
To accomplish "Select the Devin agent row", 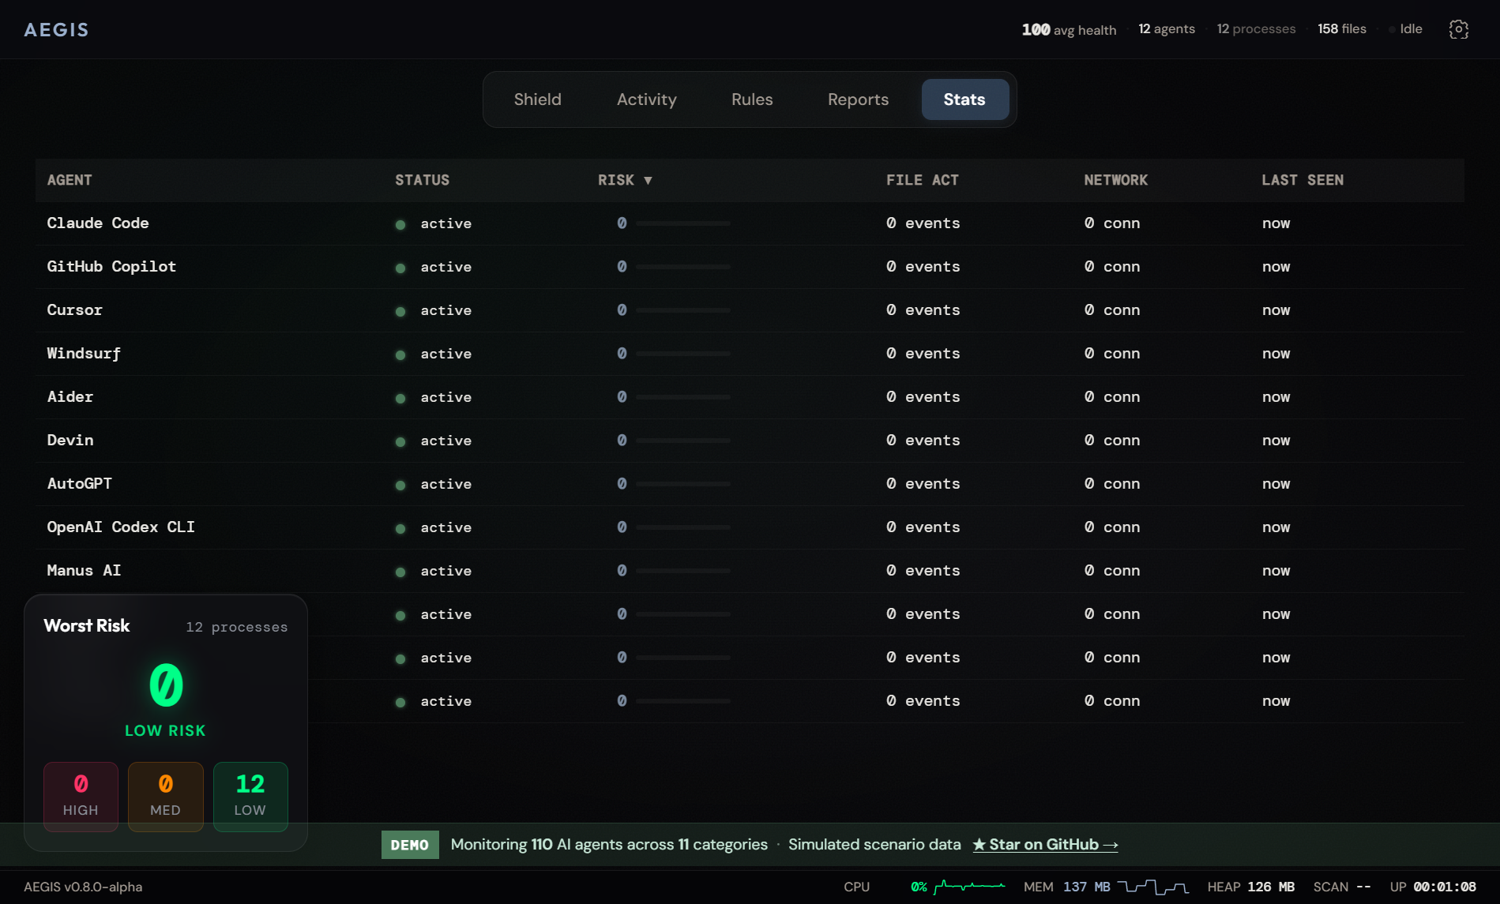I will [750, 441].
